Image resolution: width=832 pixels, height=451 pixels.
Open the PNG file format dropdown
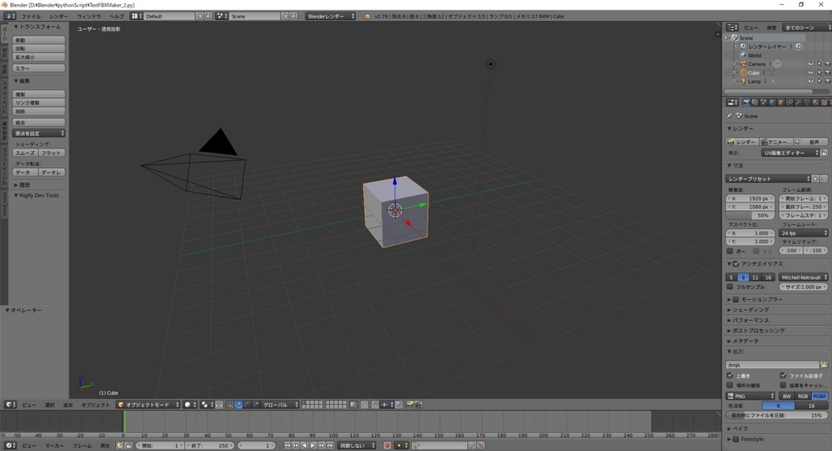coord(750,396)
